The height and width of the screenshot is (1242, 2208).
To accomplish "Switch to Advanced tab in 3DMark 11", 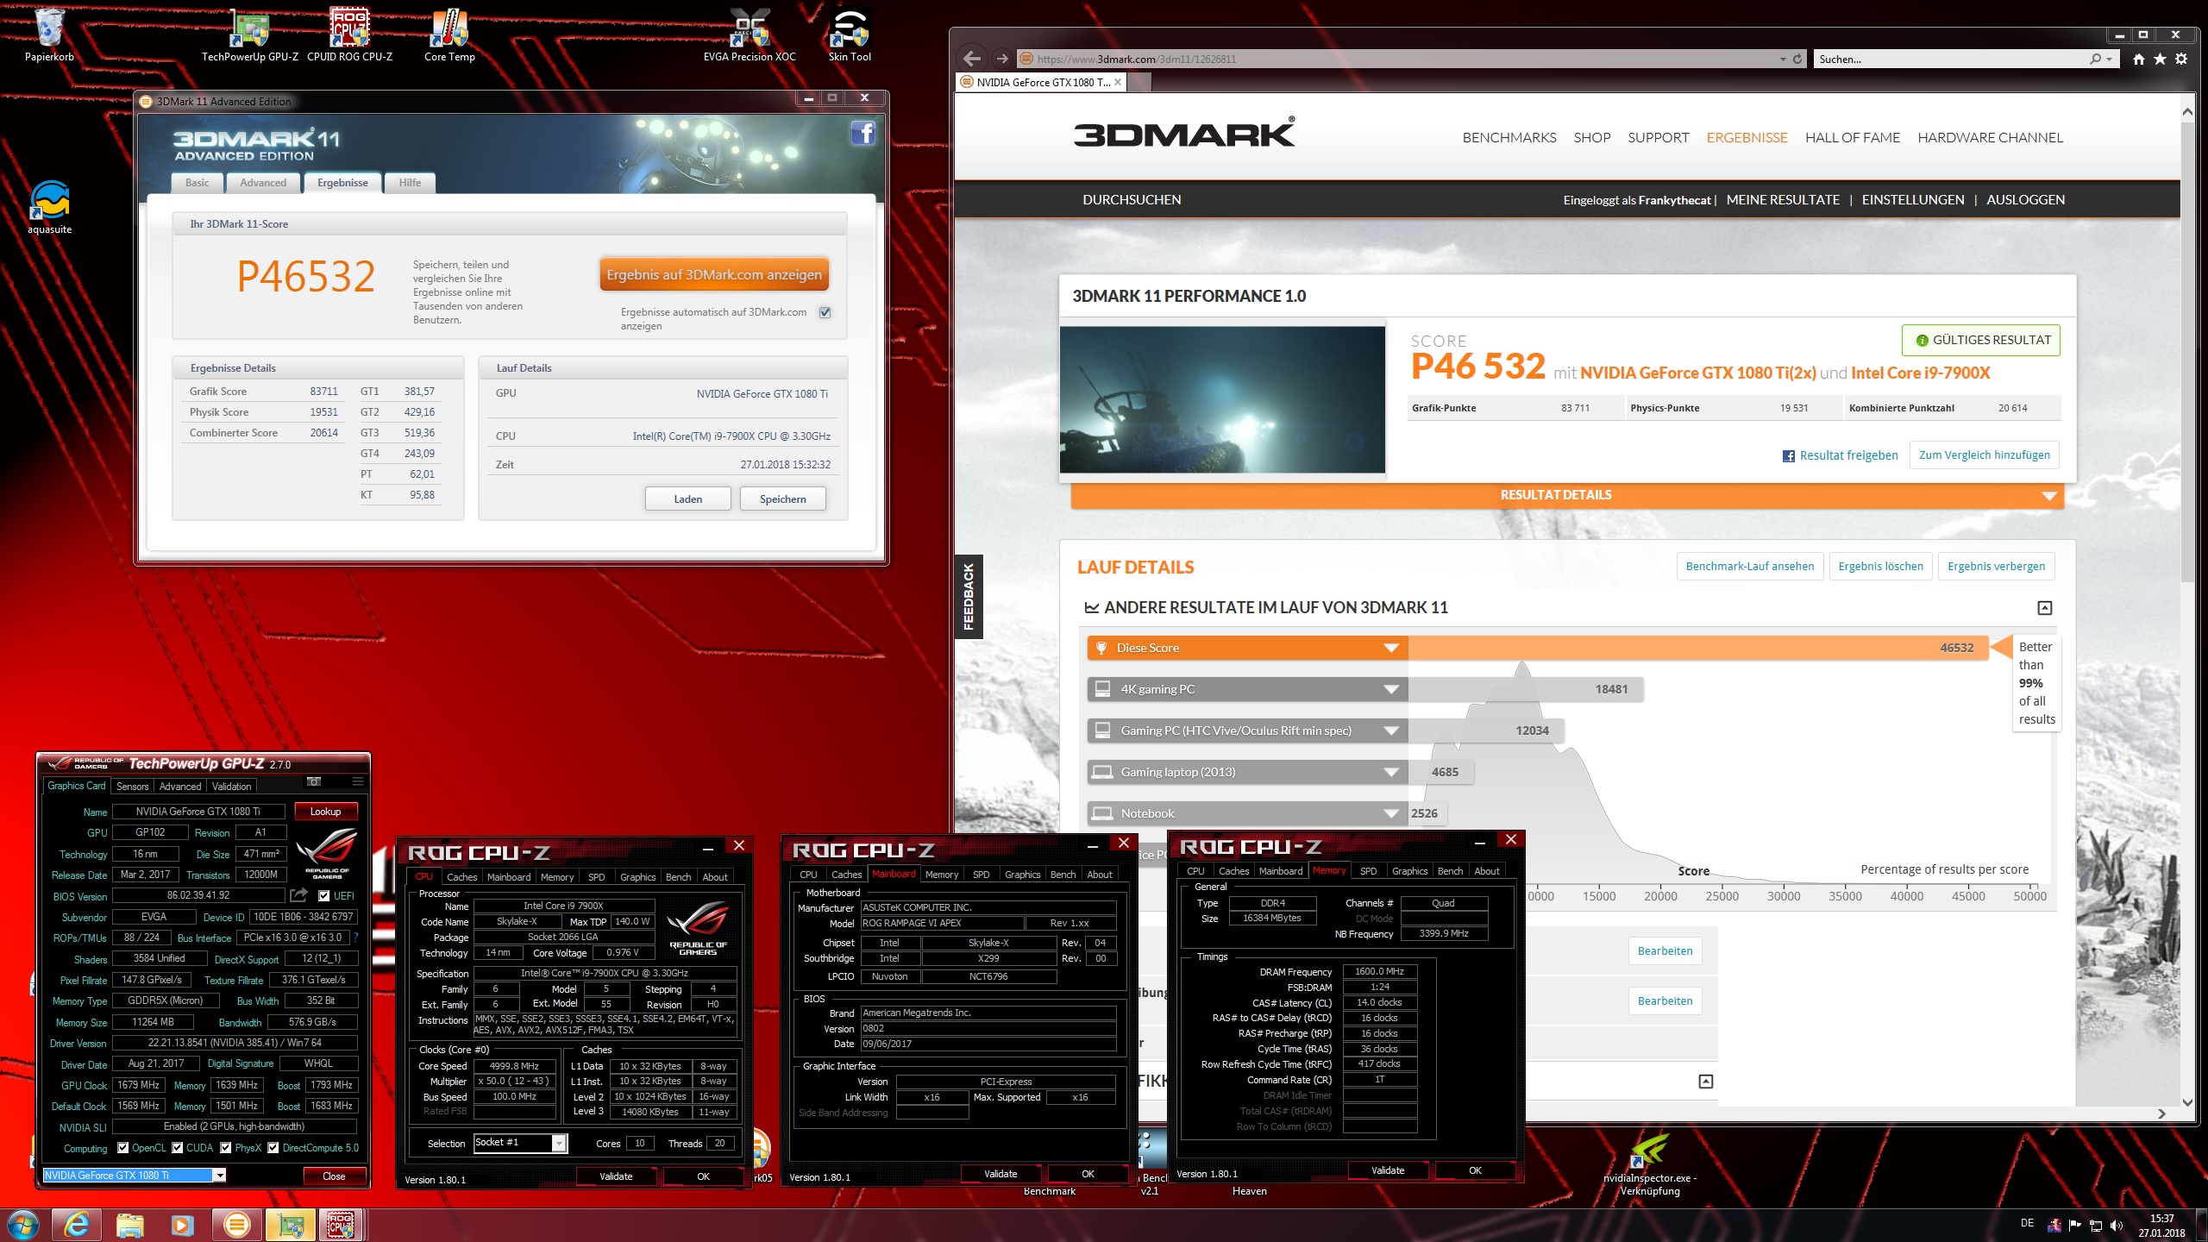I will click(x=263, y=183).
